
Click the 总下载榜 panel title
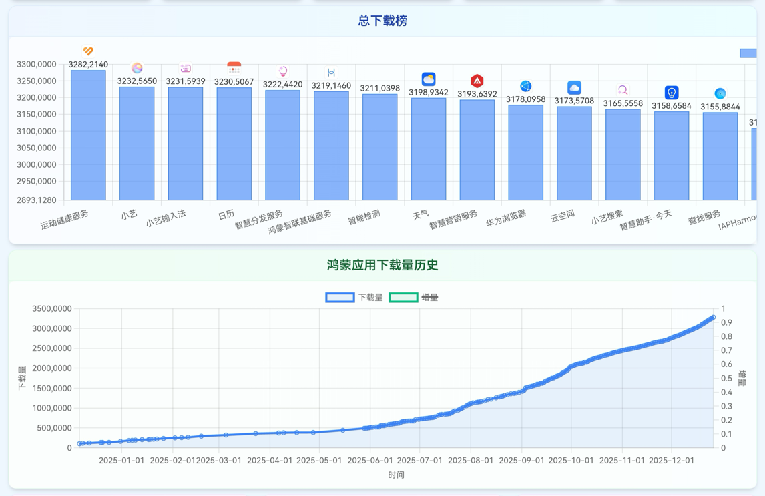pos(382,21)
